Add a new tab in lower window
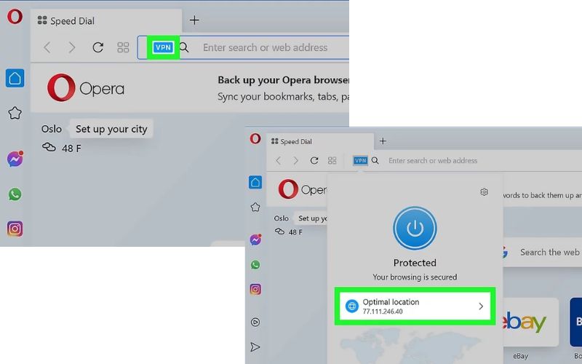 [x=383, y=141]
